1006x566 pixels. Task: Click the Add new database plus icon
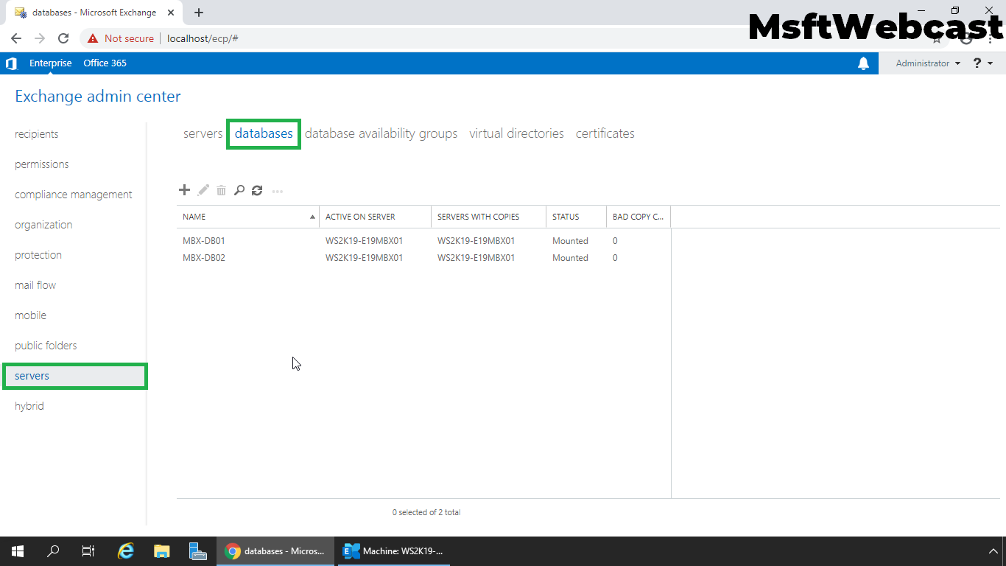(x=184, y=190)
